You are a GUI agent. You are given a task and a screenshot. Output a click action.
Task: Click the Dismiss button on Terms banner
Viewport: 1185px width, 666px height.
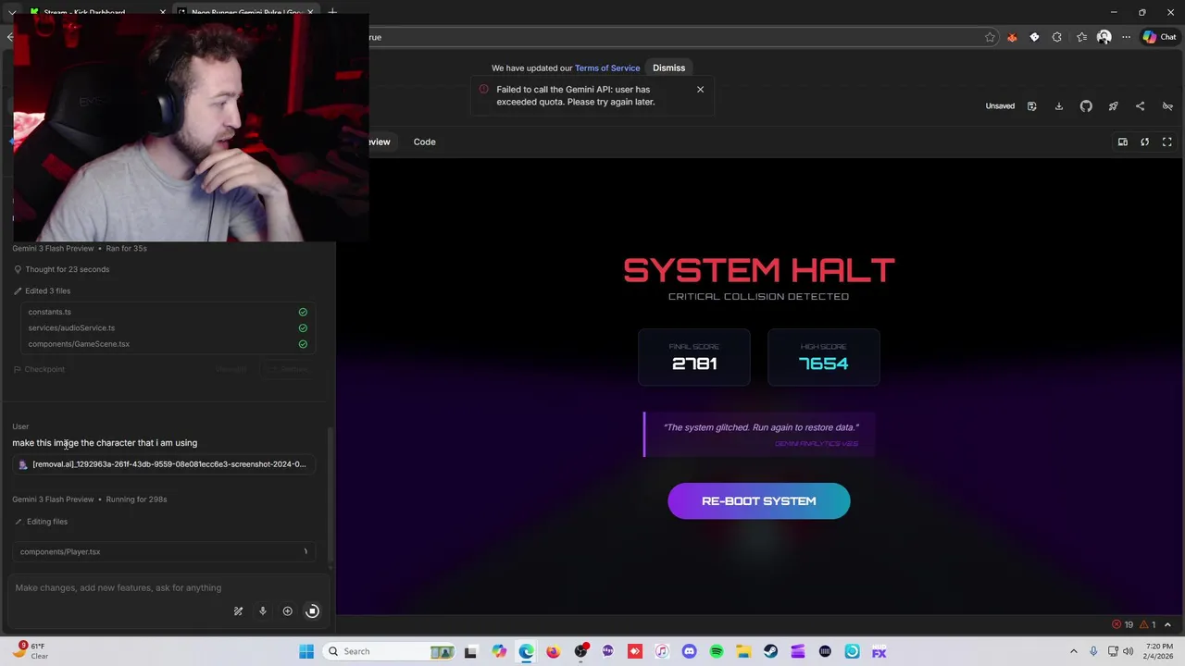(x=668, y=68)
